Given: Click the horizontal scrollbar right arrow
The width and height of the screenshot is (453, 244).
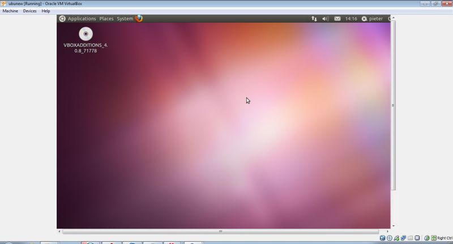Looking at the screenshot, I should [388, 232].
